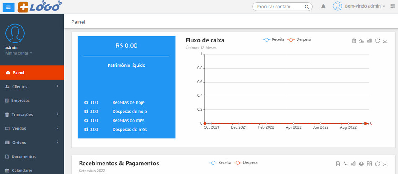The width and height of the screenshot is (398, 174).
Task: Open the Minha conta dropdown
Action: point(18,53)
